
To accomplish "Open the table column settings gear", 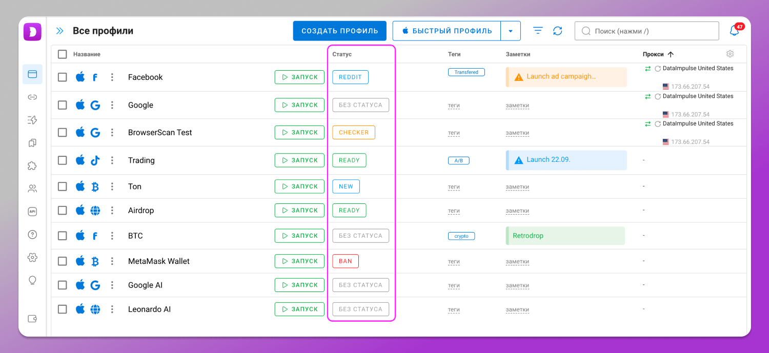I will pos(730,54).
